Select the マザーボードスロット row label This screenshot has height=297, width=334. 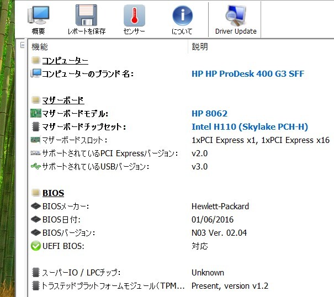[75, 140]
